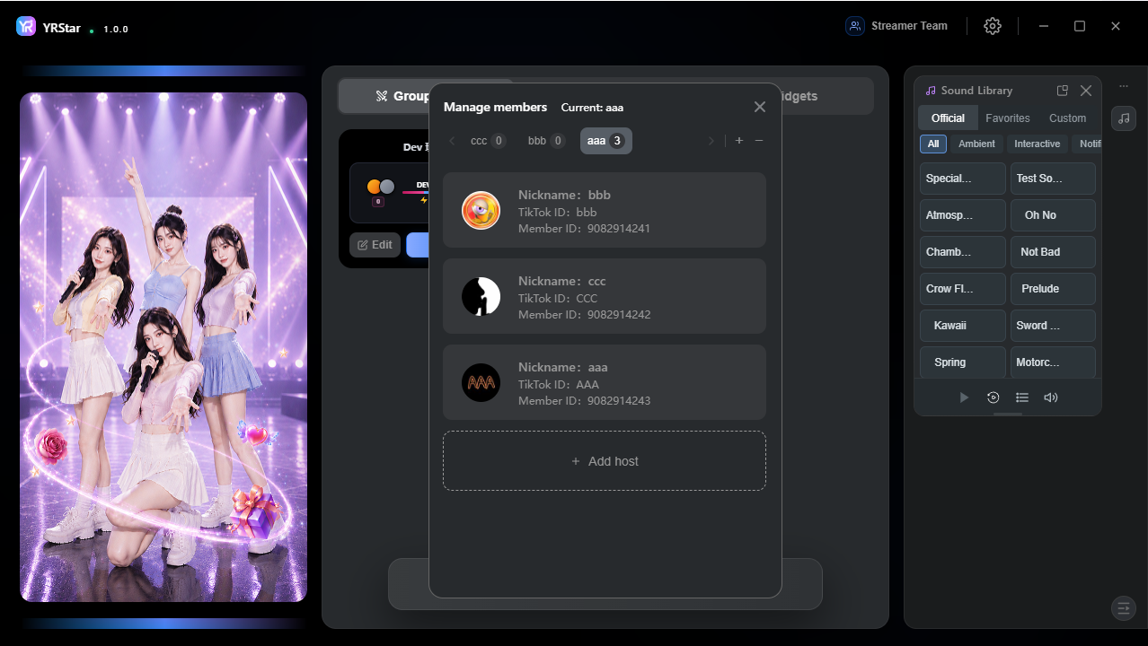Switch to the Custom sound tab
Image resolution: width=1148 pixels, height=646 pixels.
(x=1067, y=118)
